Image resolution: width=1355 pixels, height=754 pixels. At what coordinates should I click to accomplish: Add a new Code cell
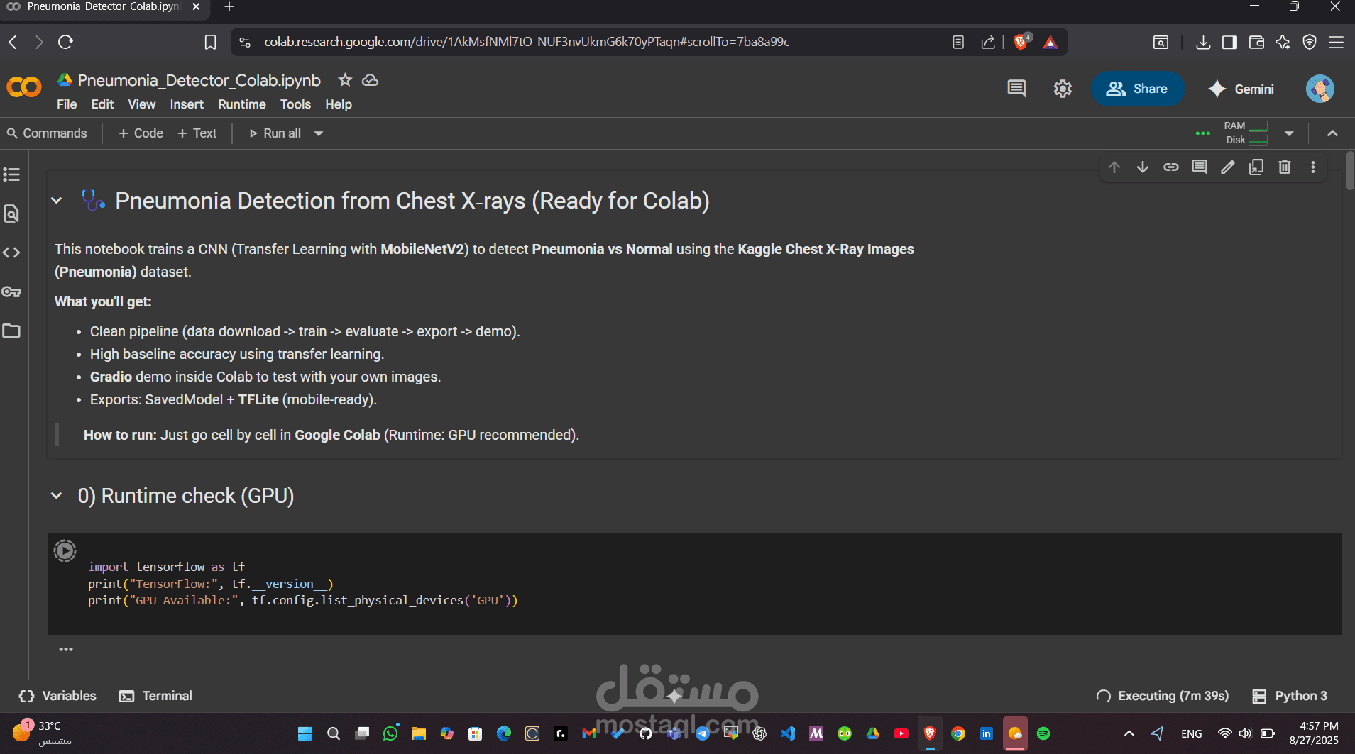(141, 133)
